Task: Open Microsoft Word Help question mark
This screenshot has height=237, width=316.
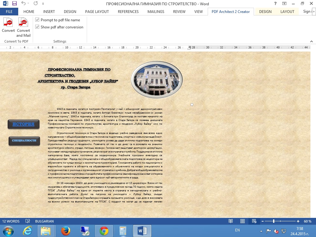Action: point(275,4)
